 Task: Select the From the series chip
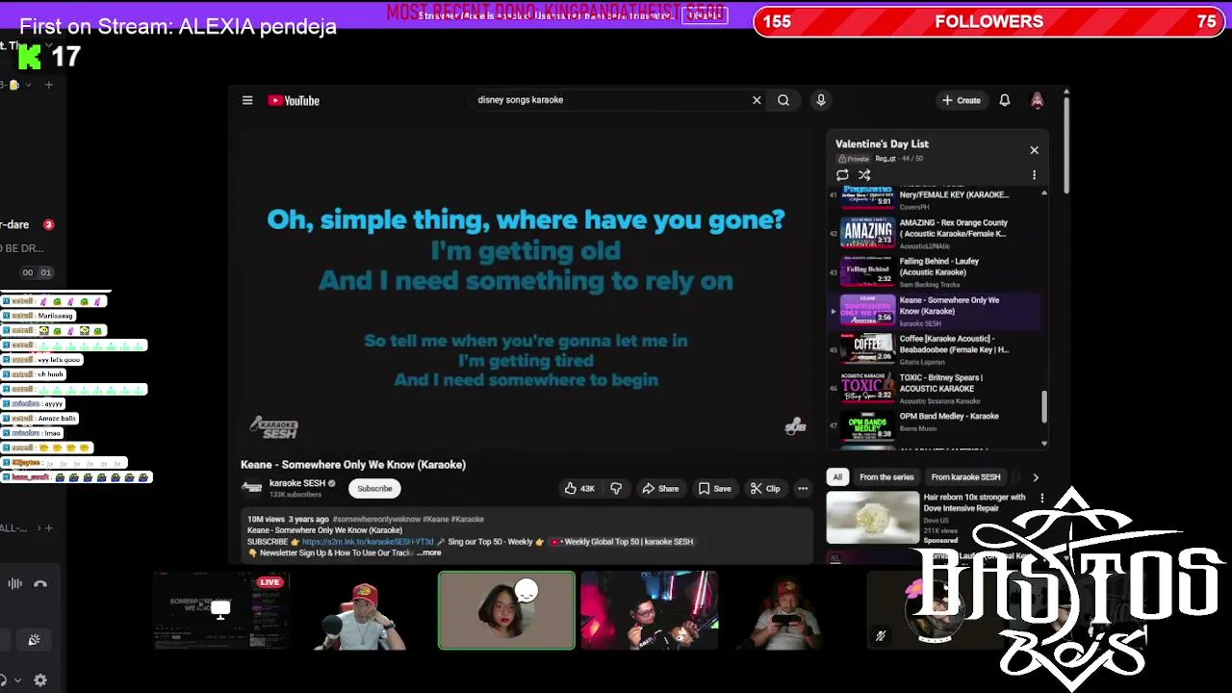click(x=886, y=477)
